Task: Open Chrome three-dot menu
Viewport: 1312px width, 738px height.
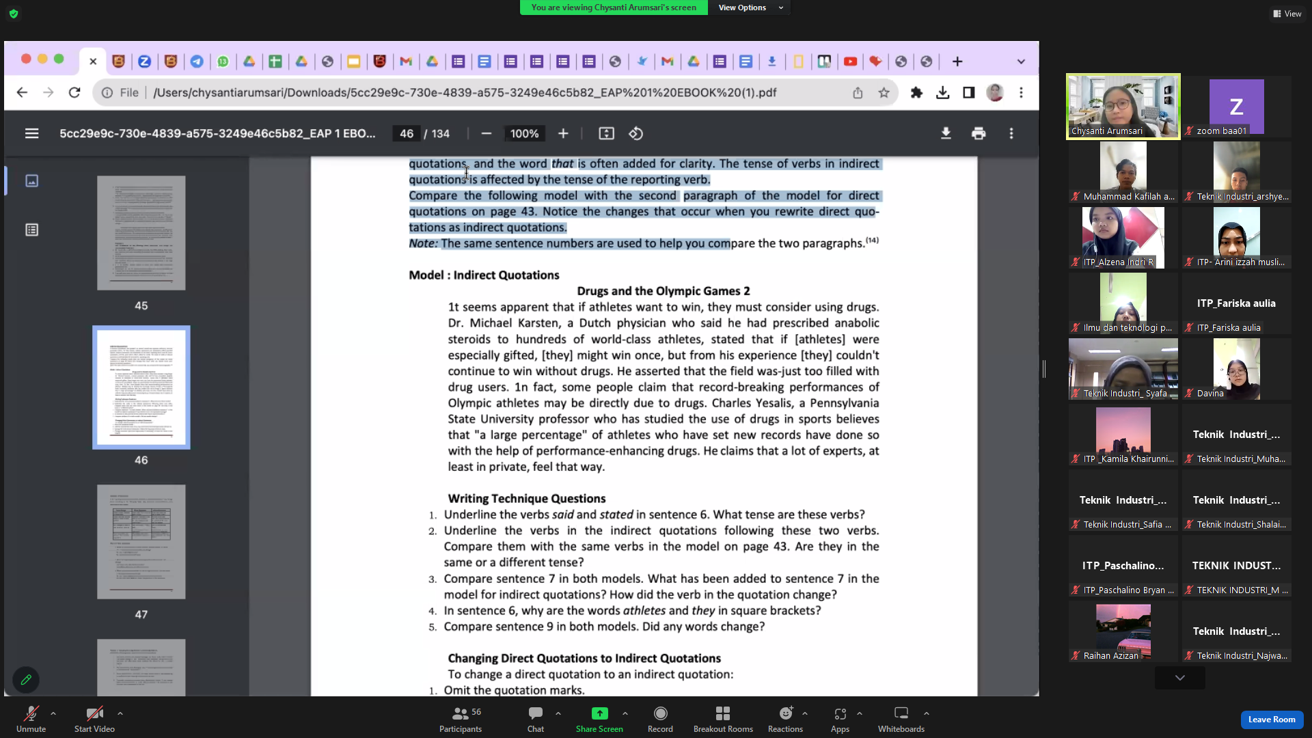Action: [x=1021, y=92]
